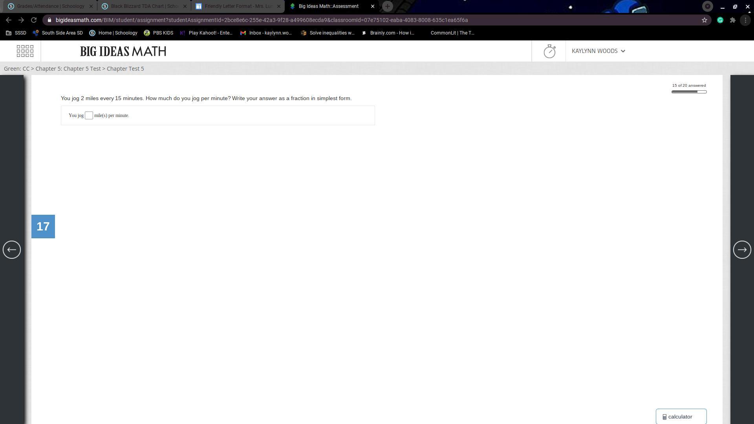
Task: Expand KAYLYNN WOODS user dropdown
Action: coord(598,51)
